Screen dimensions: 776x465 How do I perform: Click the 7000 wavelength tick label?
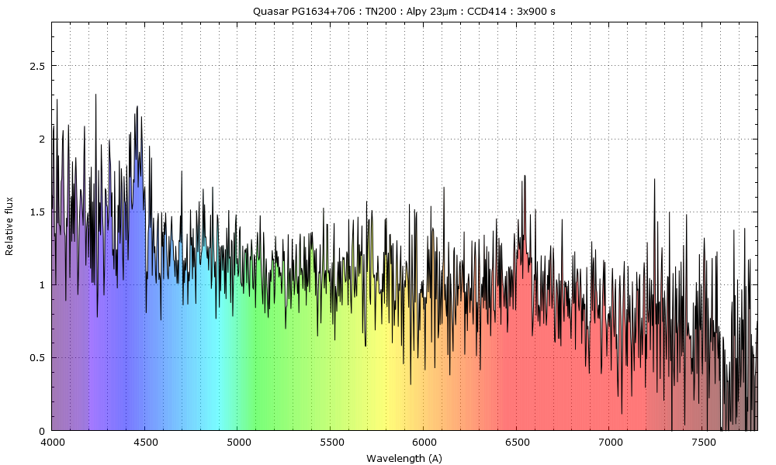click(x=611, y=443)
